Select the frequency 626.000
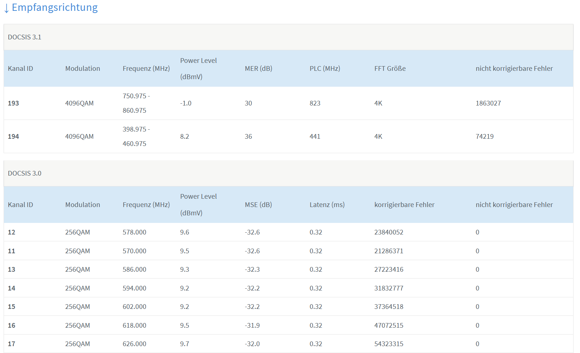 pyautogui.click(x=134, y=344)
